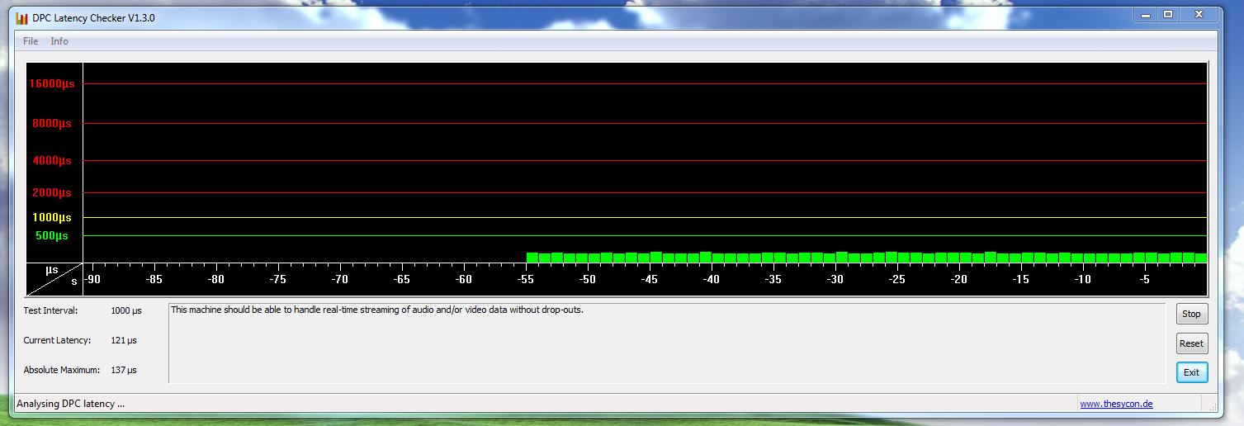The width and height of the screenshot is (1244, 426).
Task: Click the green latency bar at -55 seconds
Action: [x=532, y=258]
